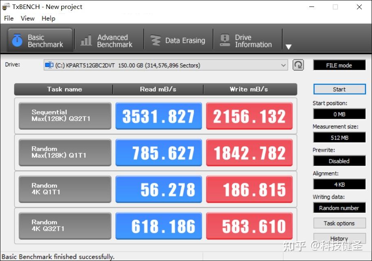Click the drive icon in the Drive combo box
This screenshot has height=261, width=372.
[49, 65]
